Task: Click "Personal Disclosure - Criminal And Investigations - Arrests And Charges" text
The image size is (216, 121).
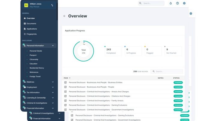Action: click(x=99, y=91)
